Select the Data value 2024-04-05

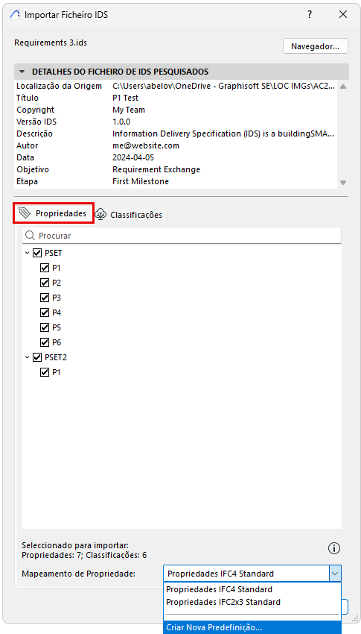pyautogui.click(x=133, y=157)
